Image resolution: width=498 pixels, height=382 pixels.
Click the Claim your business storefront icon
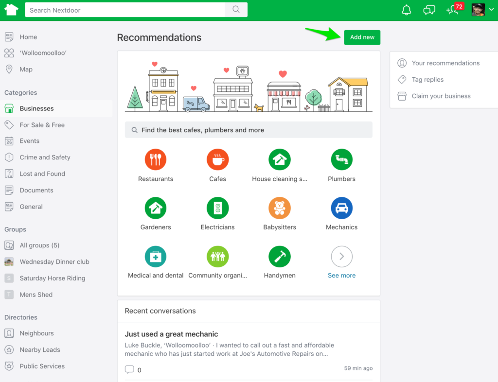point(402,96)
